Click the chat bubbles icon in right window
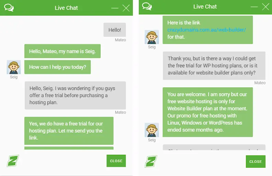The width and height of the screenshot is (272, 176). (x=147, y=7)
